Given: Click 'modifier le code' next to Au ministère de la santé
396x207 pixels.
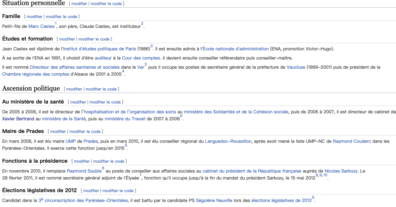Looking at the screenshot, I should (x=105, y=102).
